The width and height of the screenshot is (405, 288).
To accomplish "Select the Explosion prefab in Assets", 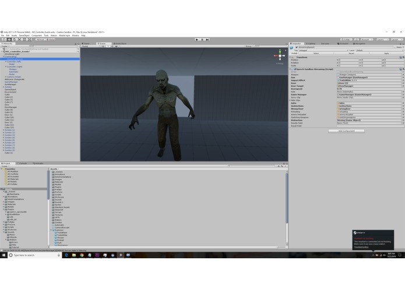I will [x=58, y=230].
